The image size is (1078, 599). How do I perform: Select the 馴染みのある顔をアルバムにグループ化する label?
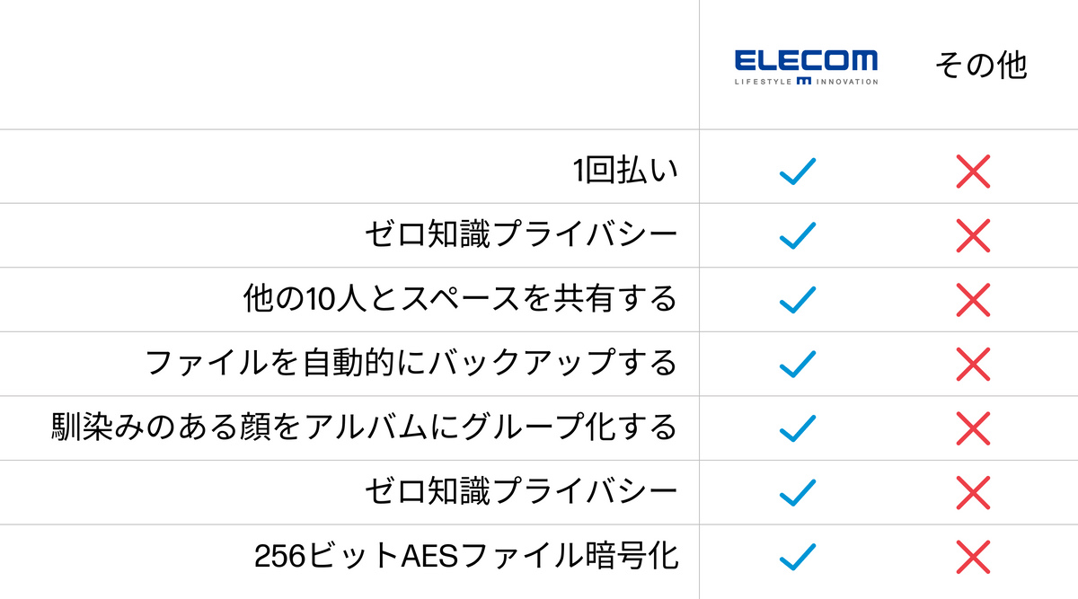tap(364, 427)
